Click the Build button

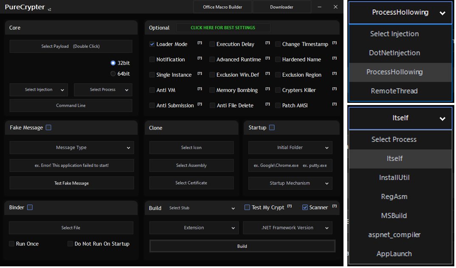coord(242,246)
